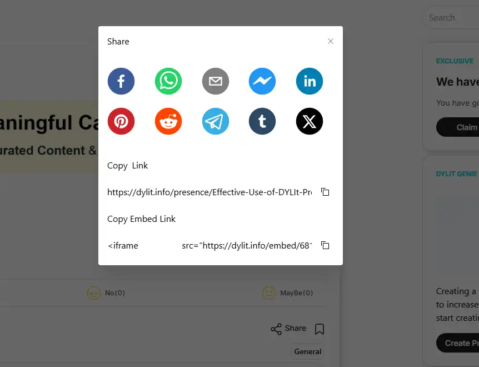Screen dimensions: 479x367
Task: Share to Pinterest
Action: point(121,121)
